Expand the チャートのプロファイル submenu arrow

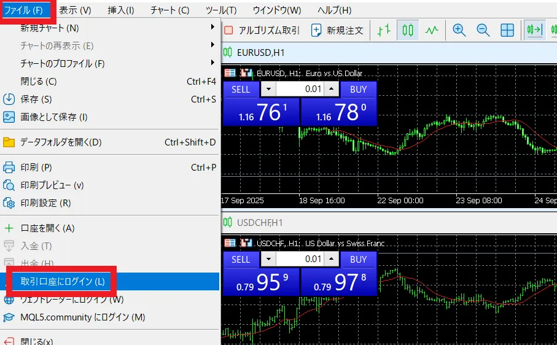[212, 63]
